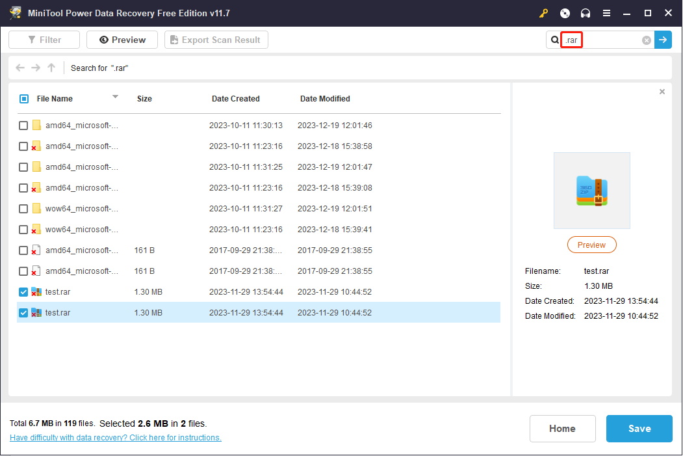This screenshot has width=683, height=456.
Task: Go up one level with up arrow
Action: pyautogui.click(x=51, y=68)
